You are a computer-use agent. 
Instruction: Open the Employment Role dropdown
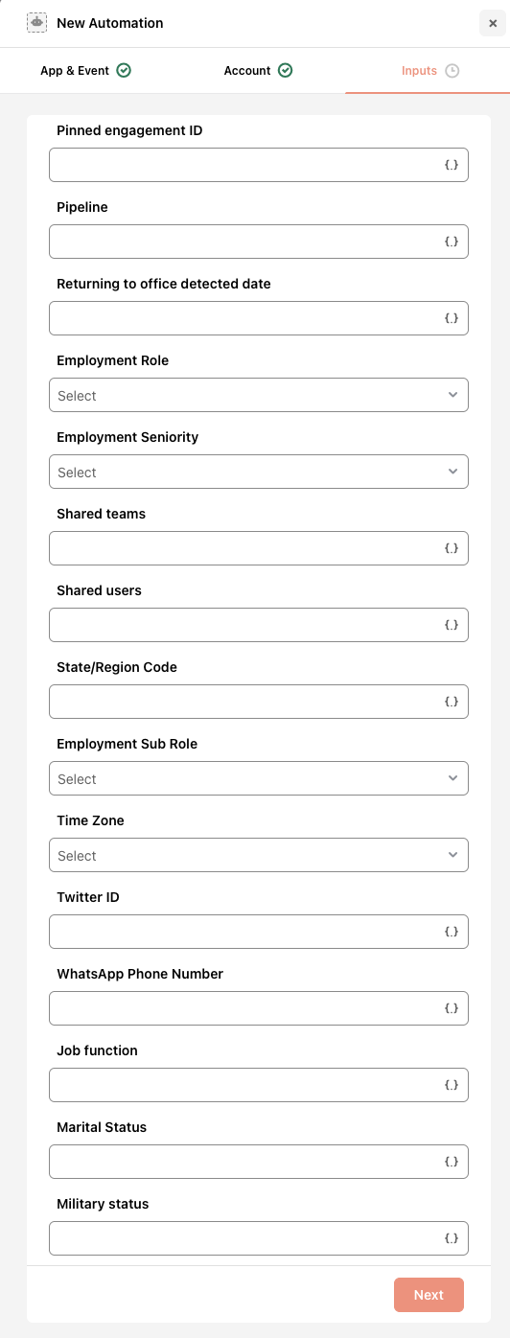pyautogui.click(x=259, y=395)
